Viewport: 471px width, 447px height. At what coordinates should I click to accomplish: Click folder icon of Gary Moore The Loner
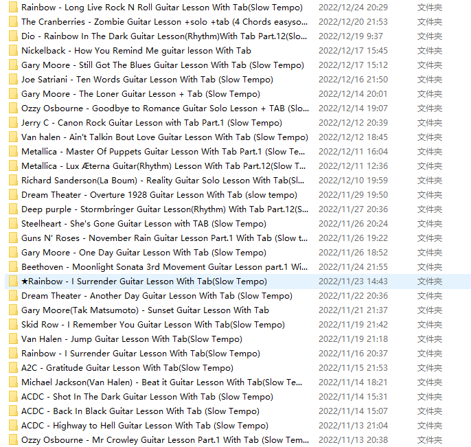tap(13, 93)
